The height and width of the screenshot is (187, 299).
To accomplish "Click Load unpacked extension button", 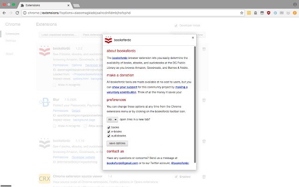I will pos(59,35).
